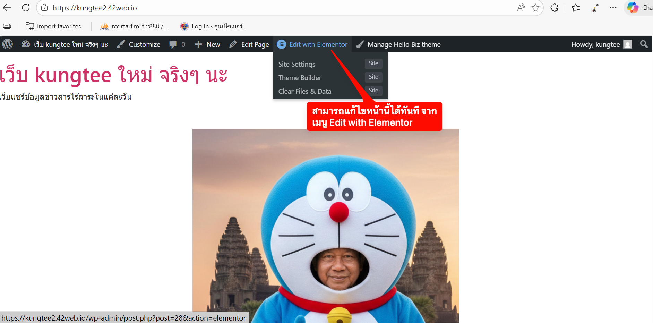Click the Doraemon image
Screen dimensions: 653x323
tap(325, 226)
